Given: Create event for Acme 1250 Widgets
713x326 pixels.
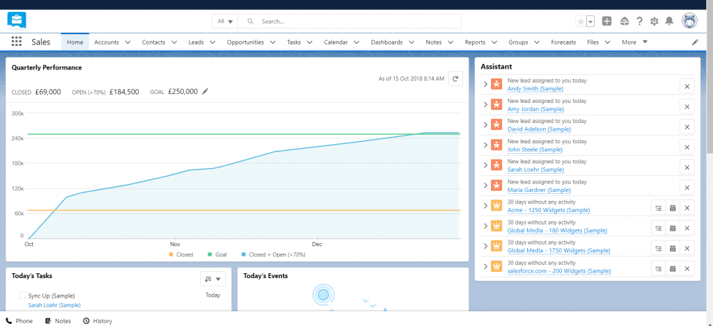Looking at the screenshot, I should tap(673, 208).
